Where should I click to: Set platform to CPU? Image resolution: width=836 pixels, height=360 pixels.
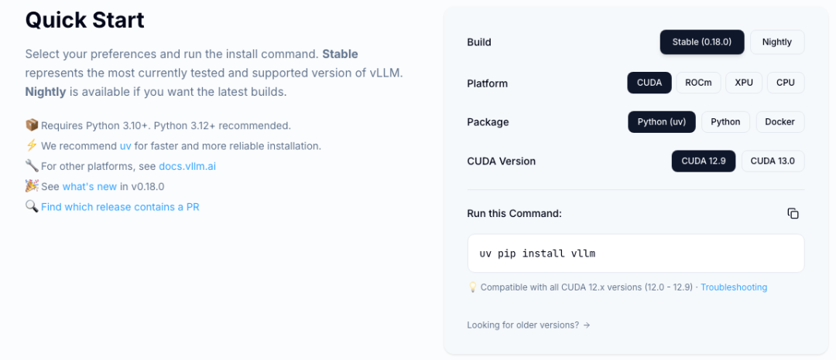pos(786,83)
